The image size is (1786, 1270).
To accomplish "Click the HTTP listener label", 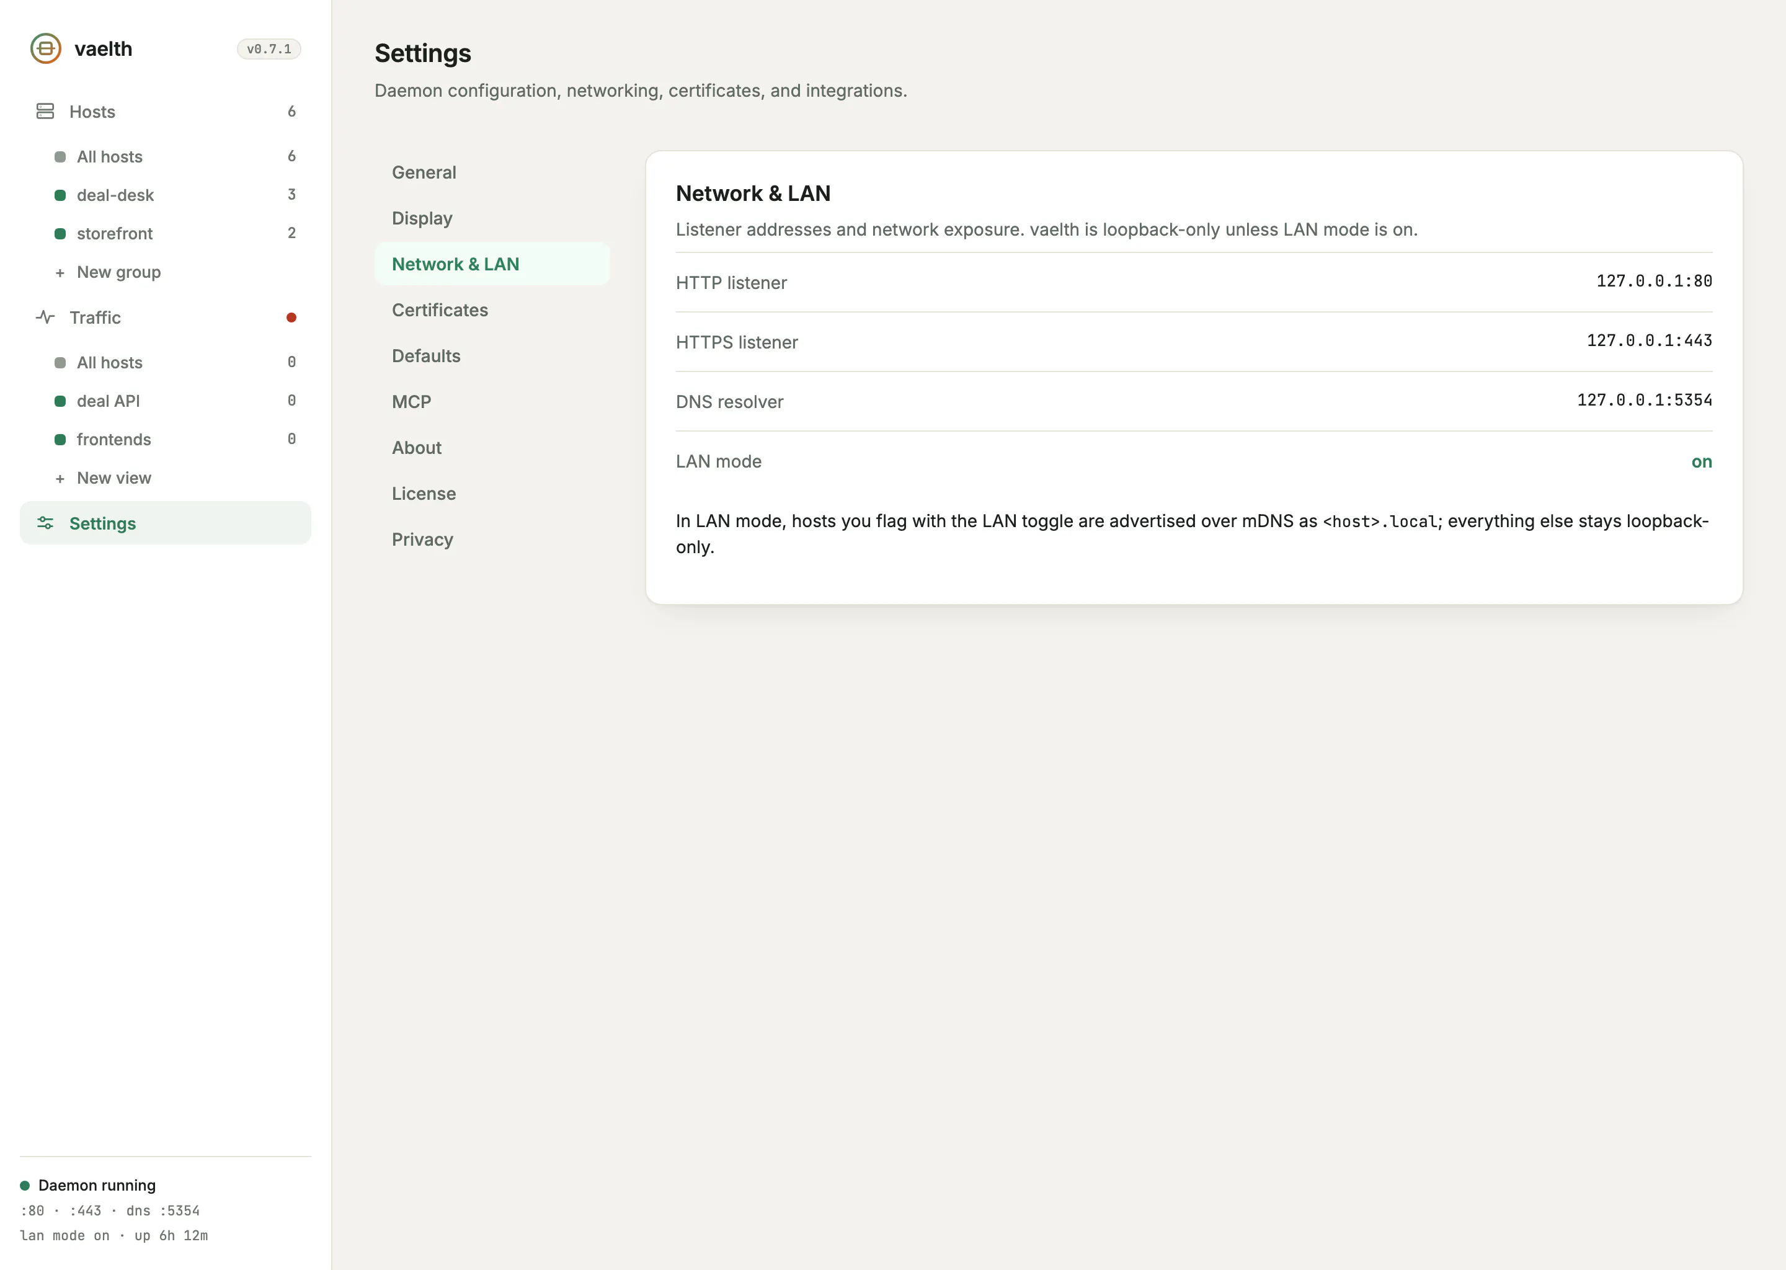I will point(731,282).
